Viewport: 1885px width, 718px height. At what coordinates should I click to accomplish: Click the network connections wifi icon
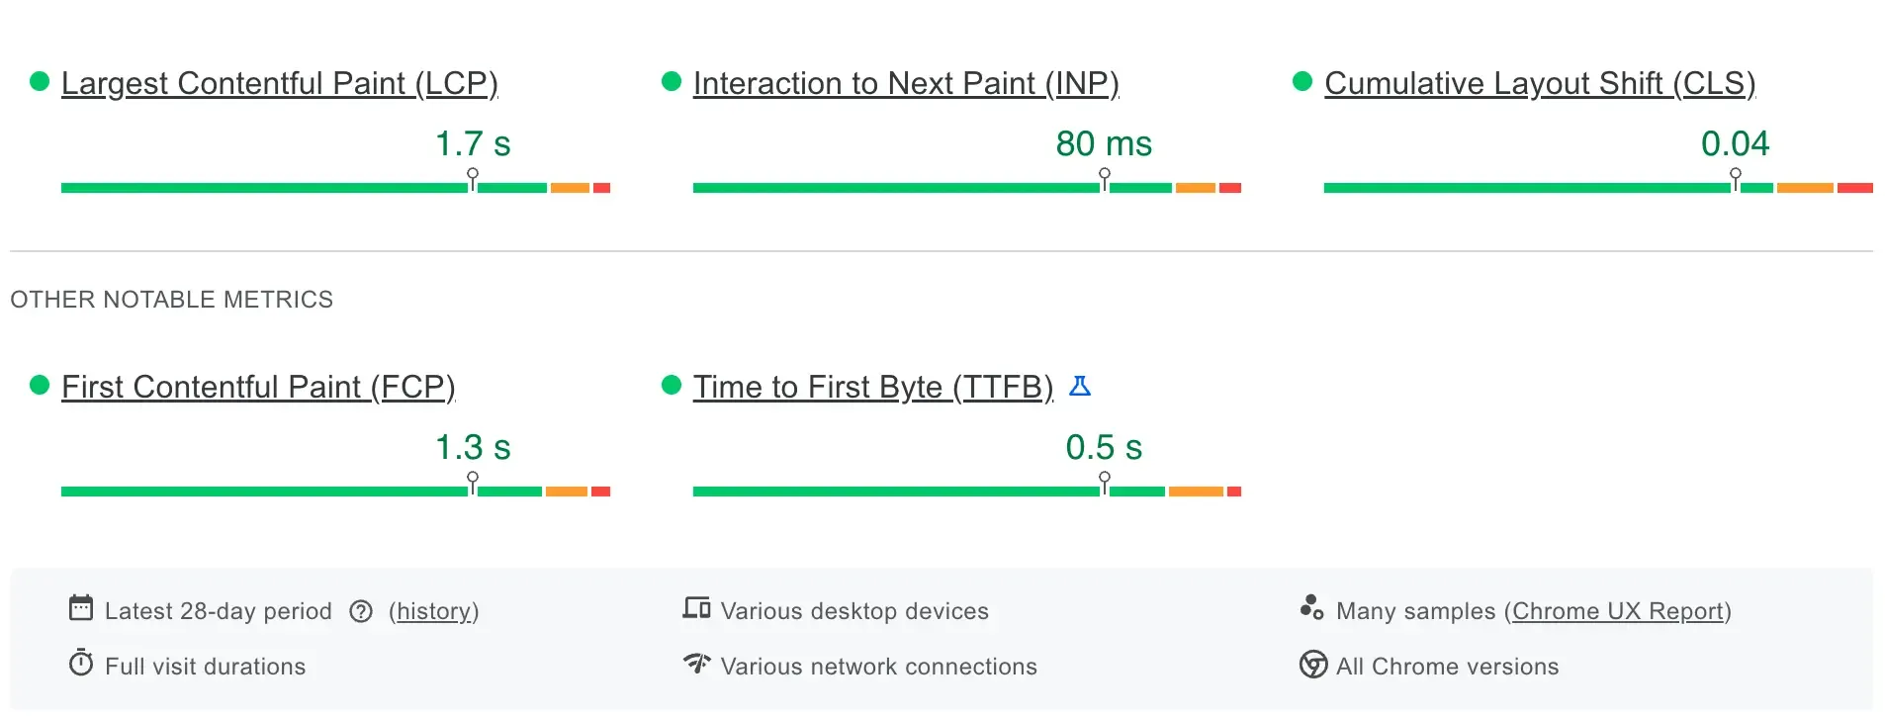pyautogui.click(x=696, y=665)
